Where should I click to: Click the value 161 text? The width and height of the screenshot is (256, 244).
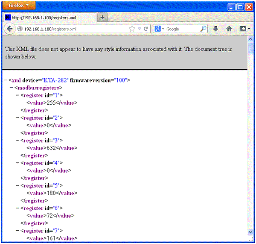coord(51,238)
